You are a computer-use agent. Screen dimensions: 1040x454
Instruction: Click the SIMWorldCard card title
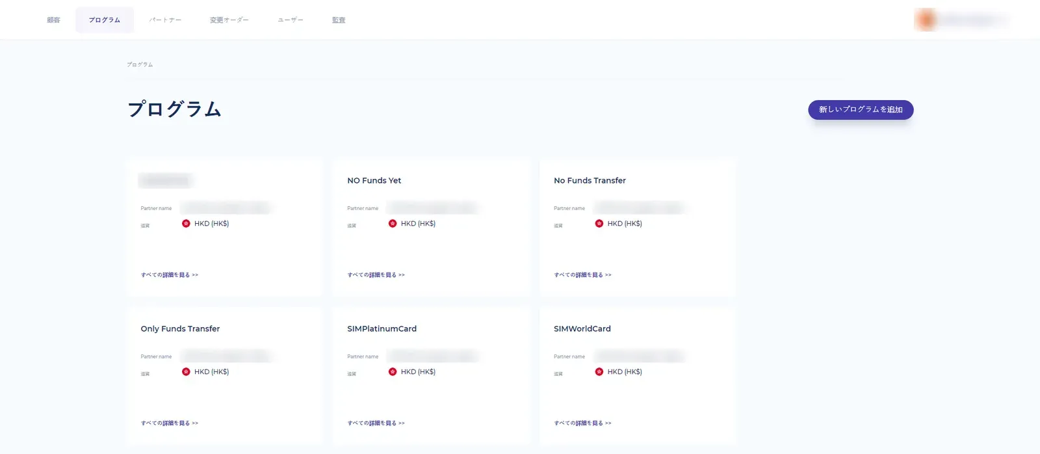[x=582, y=329]
